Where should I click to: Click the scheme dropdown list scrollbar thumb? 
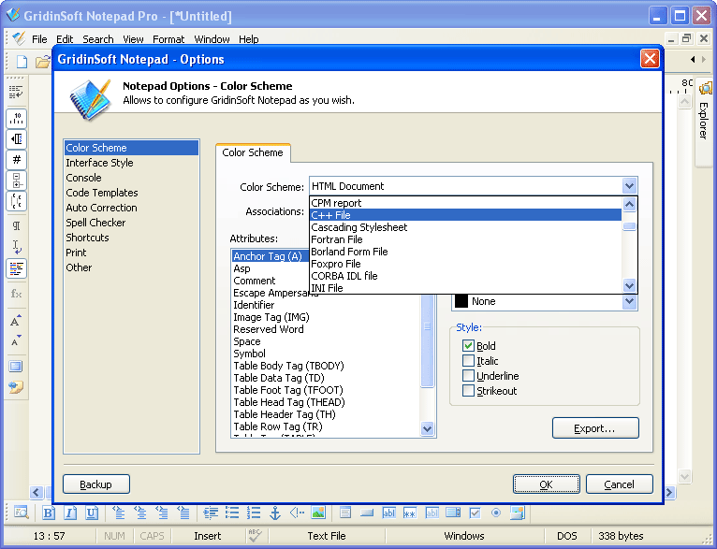[x=629, y=226]
